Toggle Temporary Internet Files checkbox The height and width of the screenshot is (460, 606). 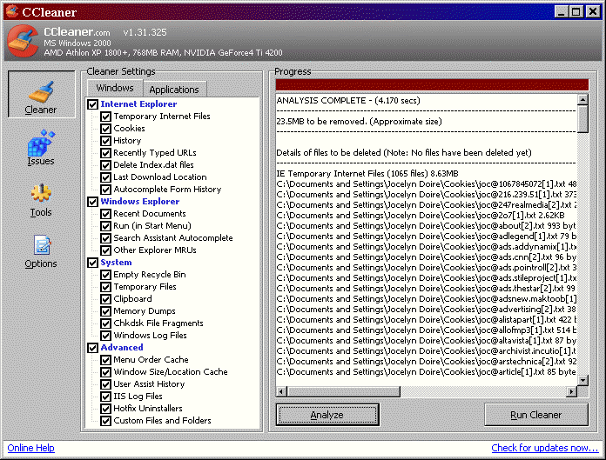click(x=105, y=117)
